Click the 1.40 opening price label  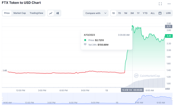(5, 71)
